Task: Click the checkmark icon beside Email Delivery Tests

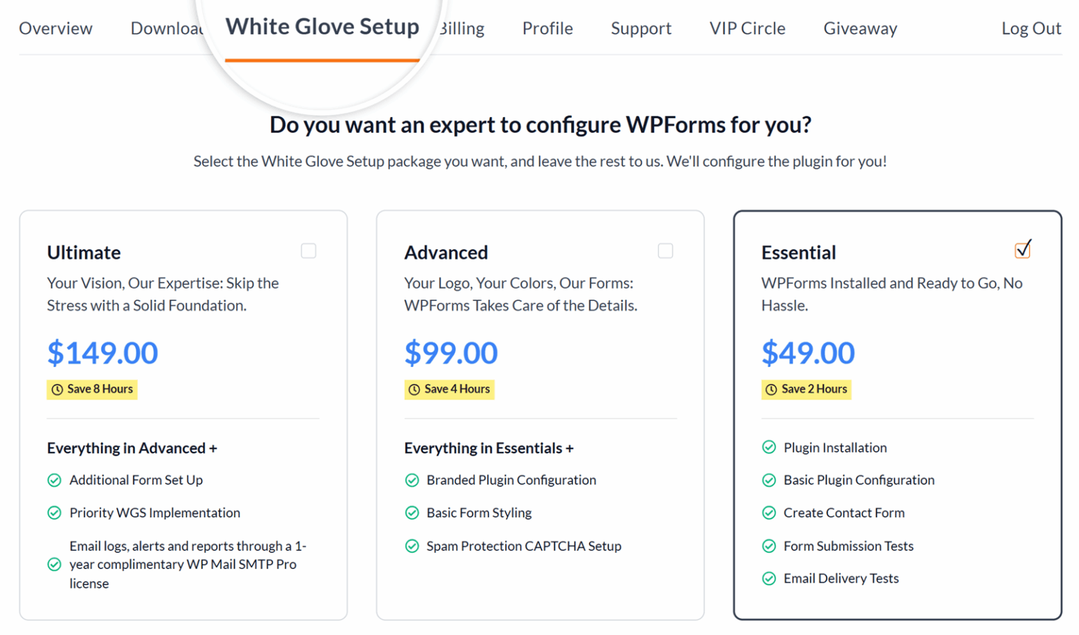Action: tap(769, 578)
